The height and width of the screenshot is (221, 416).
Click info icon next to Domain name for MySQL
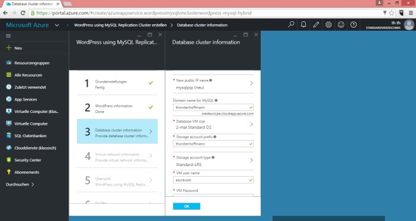(x=216, y=100)
